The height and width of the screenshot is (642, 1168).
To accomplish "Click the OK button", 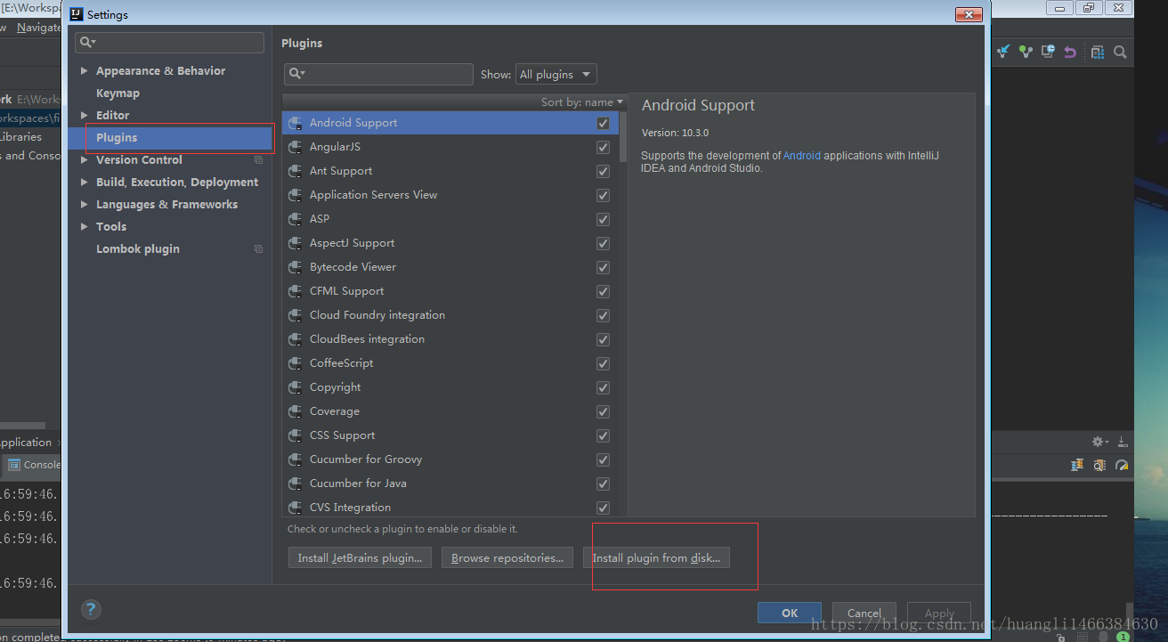I will (790, 613).
